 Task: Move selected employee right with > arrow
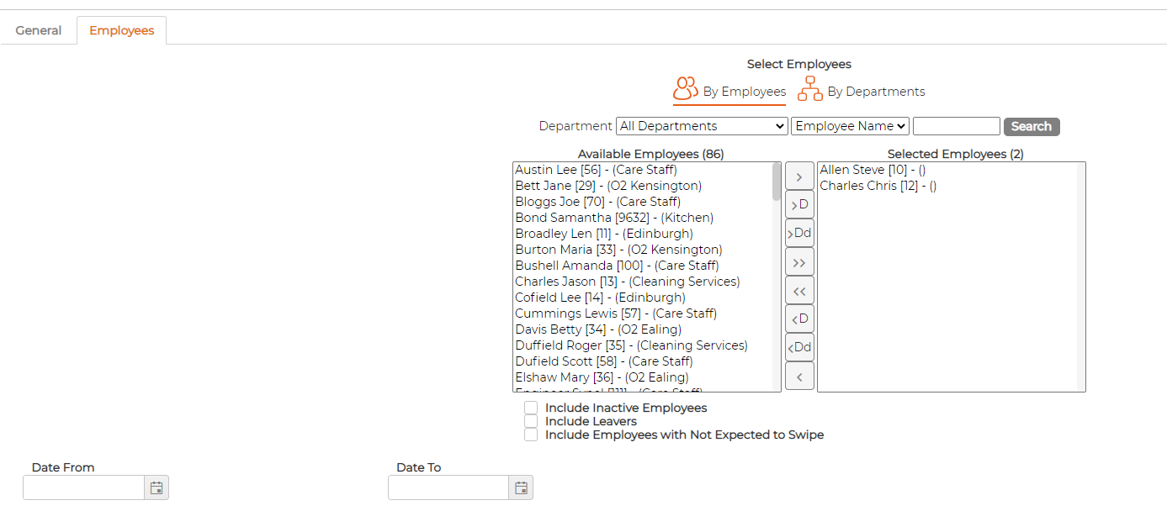pos(799,176)
